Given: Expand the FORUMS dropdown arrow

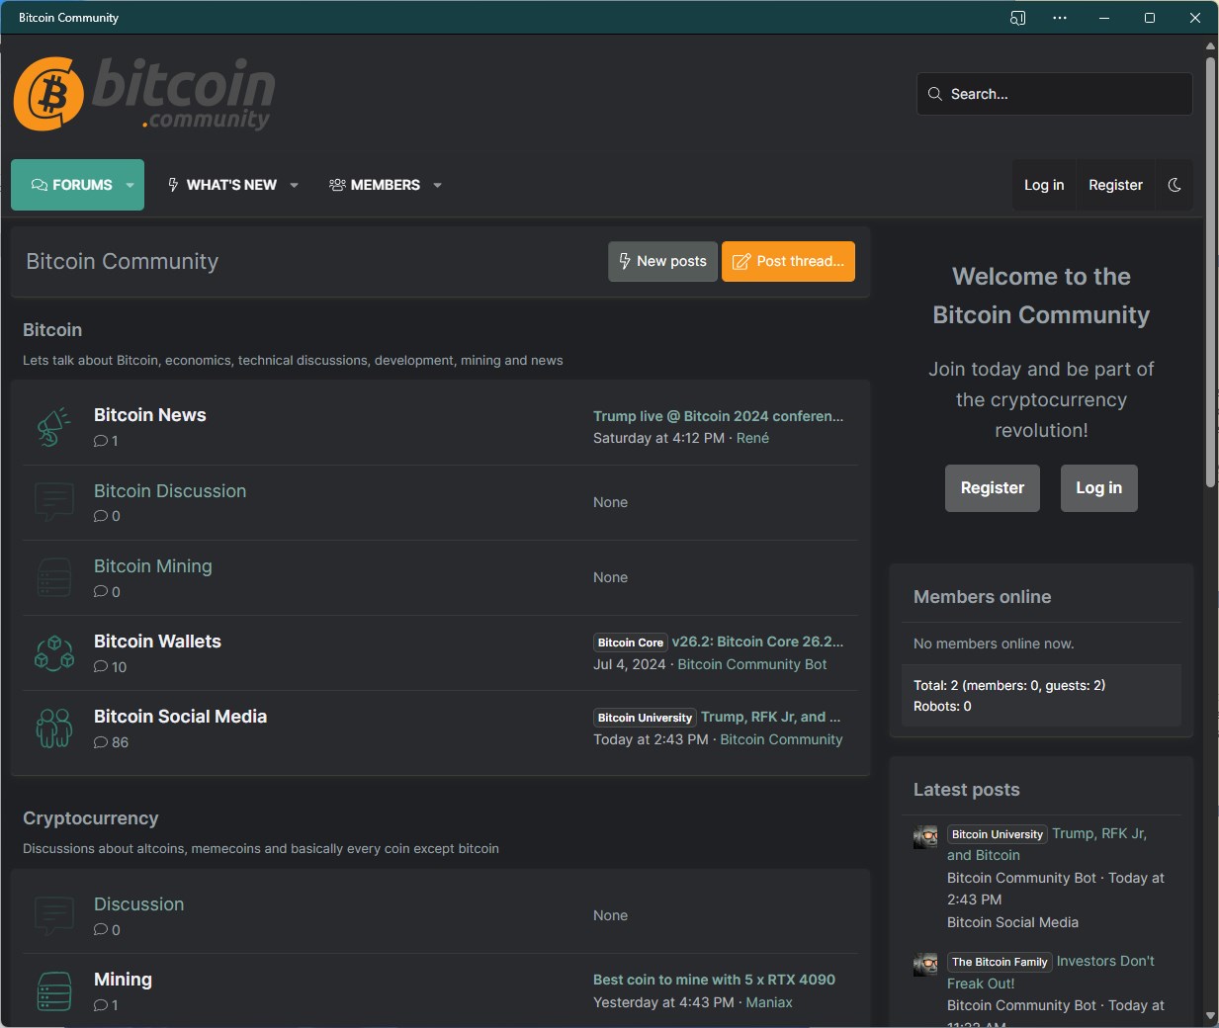Looking at the screenshot, I should pyautogui.click(x=130, y=185).
